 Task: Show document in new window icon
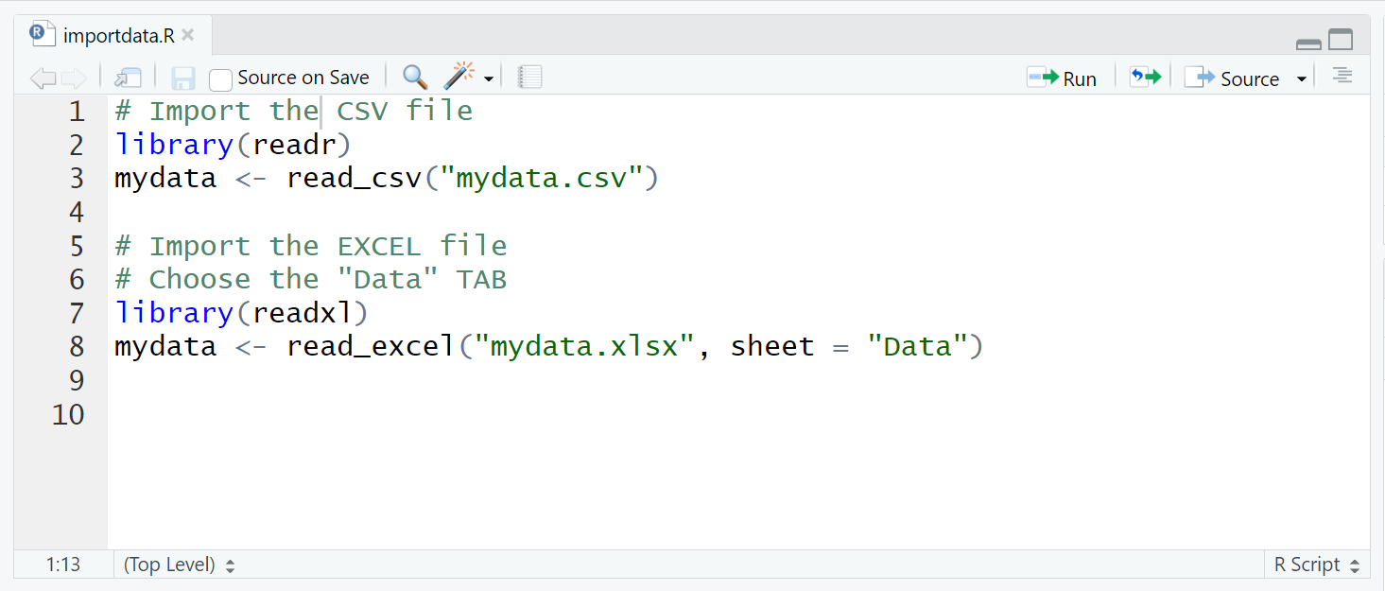(128, 78)
